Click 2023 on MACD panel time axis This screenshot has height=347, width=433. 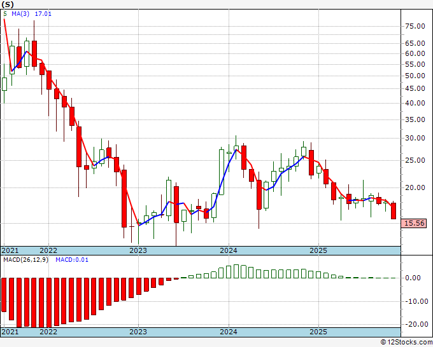(x=138, y=332)
